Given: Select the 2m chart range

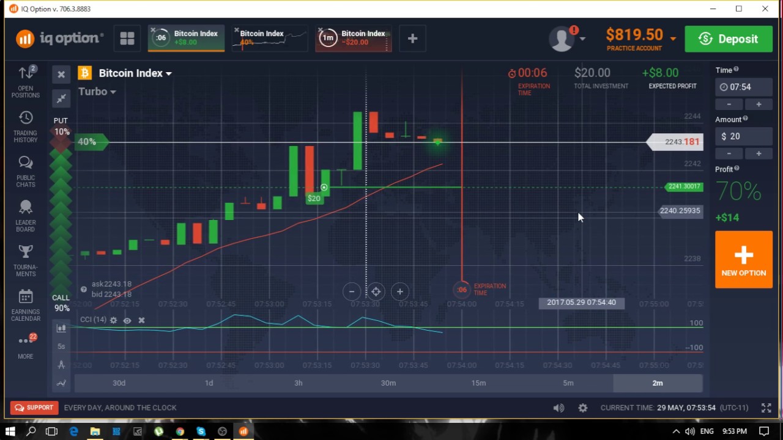Looking at the screenshot, I should click(x=658, y=383).
